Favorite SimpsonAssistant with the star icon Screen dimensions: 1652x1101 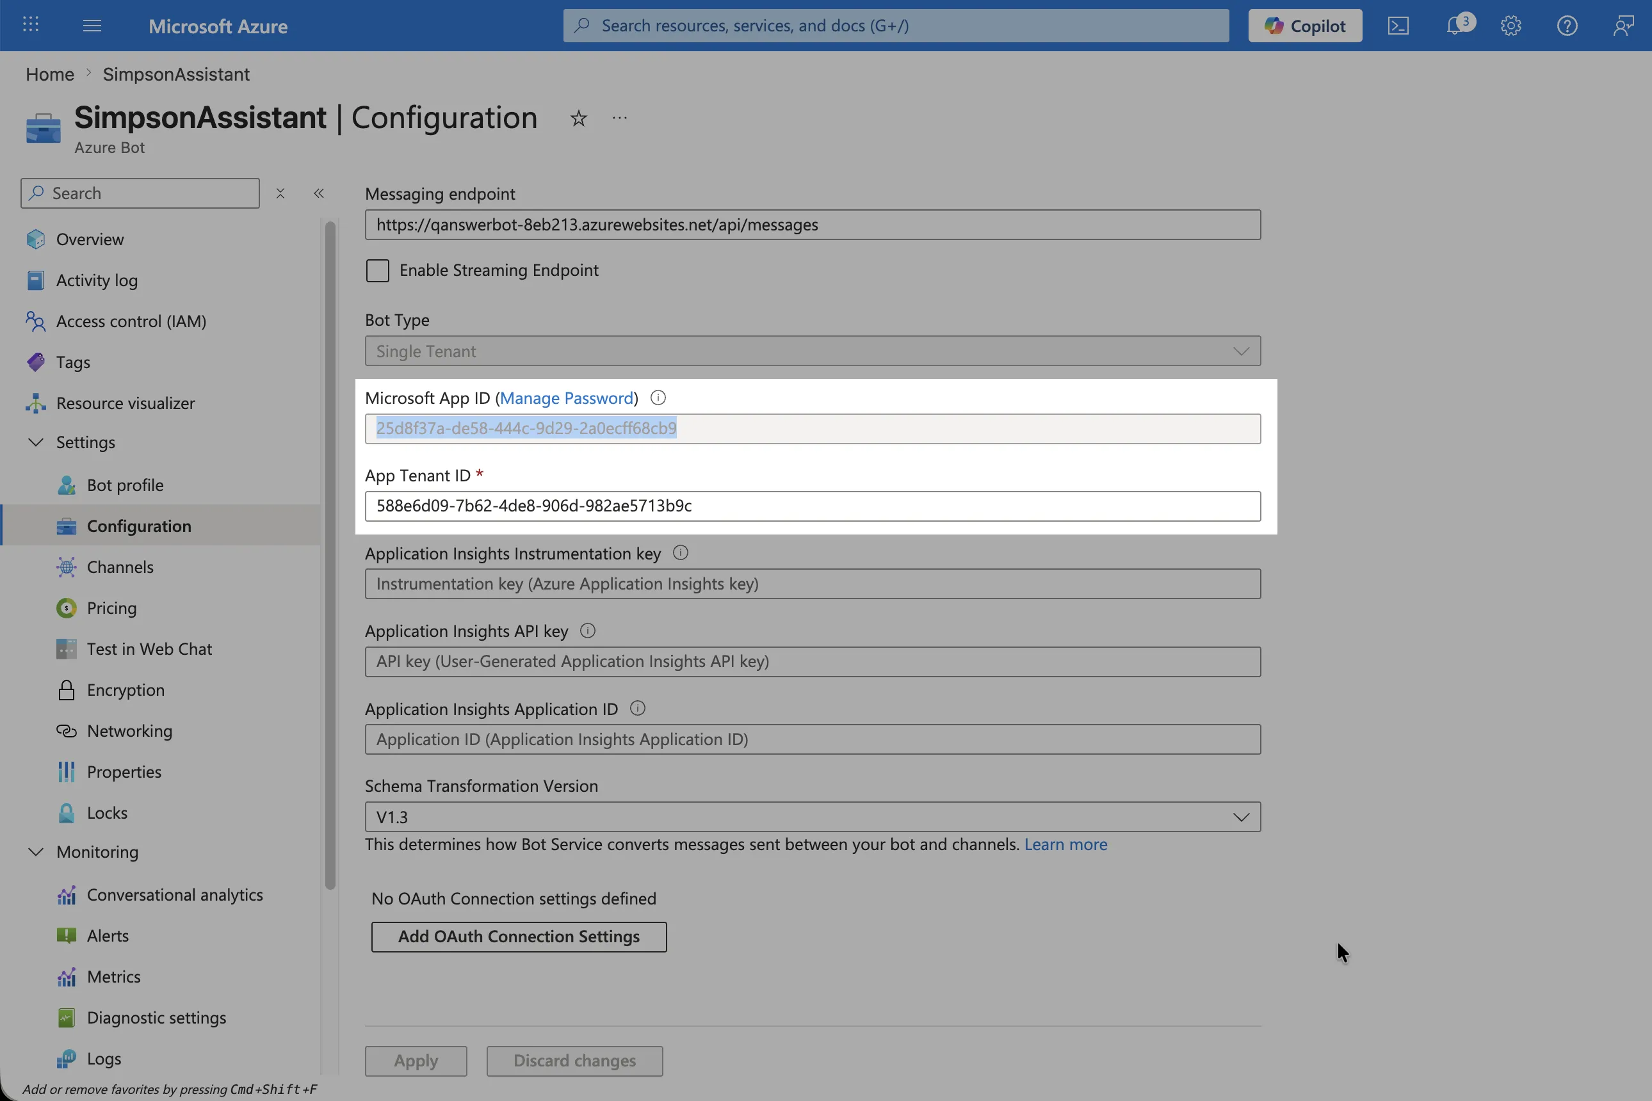pyautogui.click(x=578, y=118)
